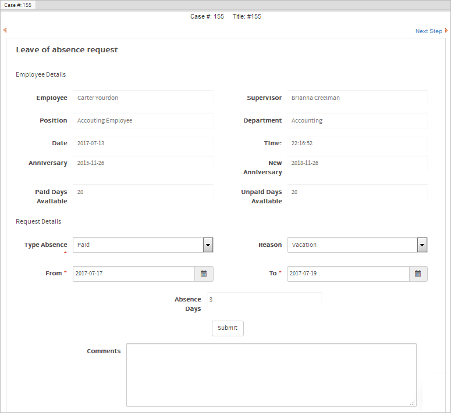
Task: Click the Comments box resize handle
Action: [x=413, y=403]
